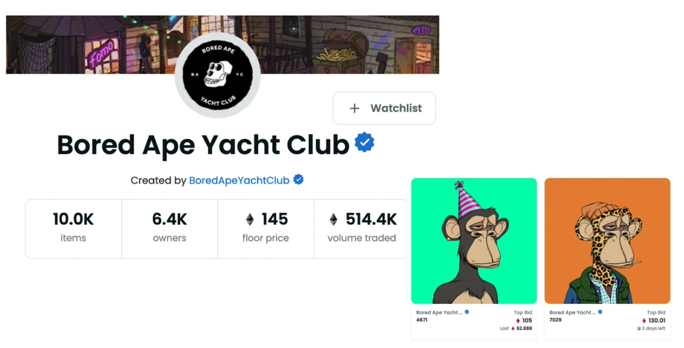The width and height of the screenshot is (684, 348).
Task: Add collection to Watchlist
Action: click(x=384, y=108)
